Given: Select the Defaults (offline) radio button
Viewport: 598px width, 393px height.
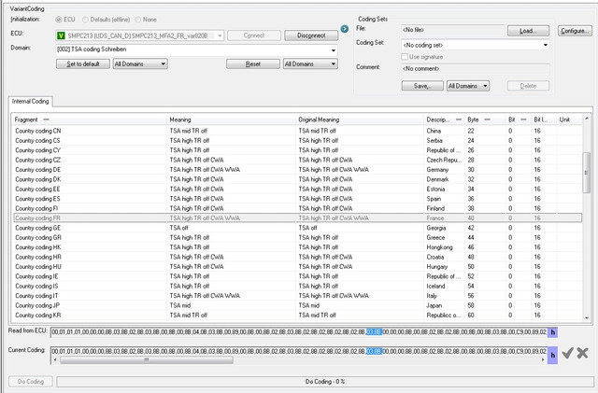Looking at the screenshot, I should 85,20.
